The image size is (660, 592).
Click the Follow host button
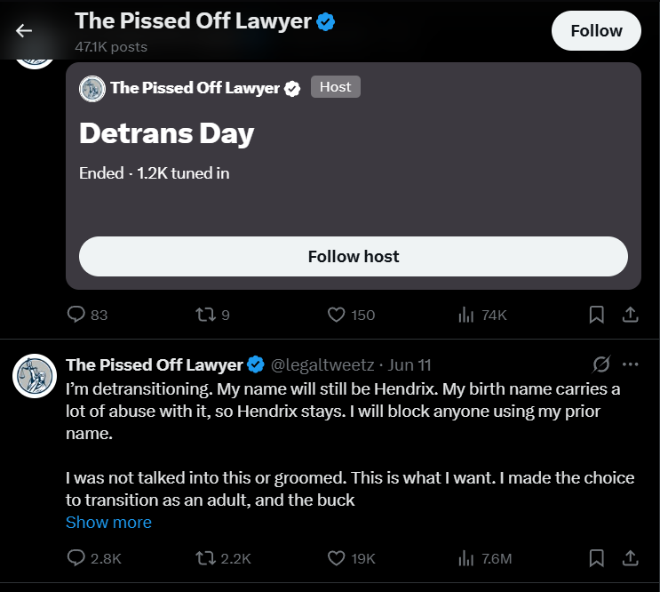point(354,256)
